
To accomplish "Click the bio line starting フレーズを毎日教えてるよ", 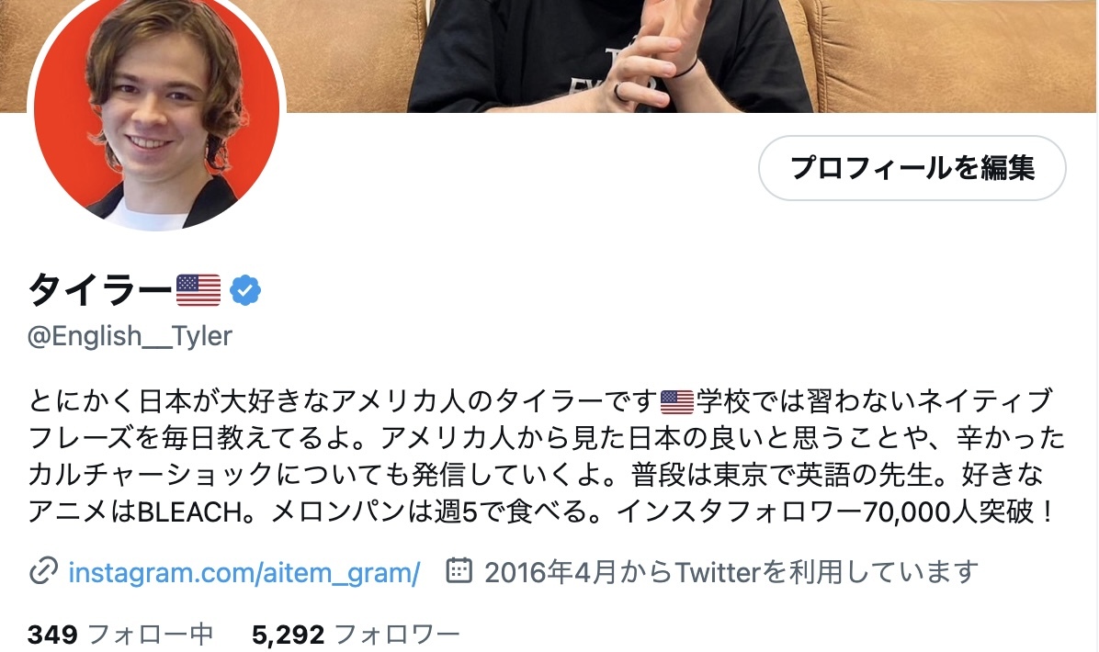I will (547, 438).
